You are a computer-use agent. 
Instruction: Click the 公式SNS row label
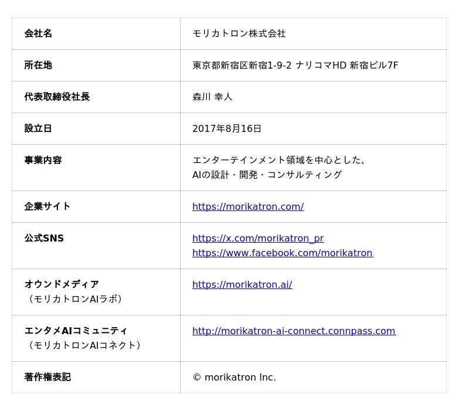(x=44, y=238)
